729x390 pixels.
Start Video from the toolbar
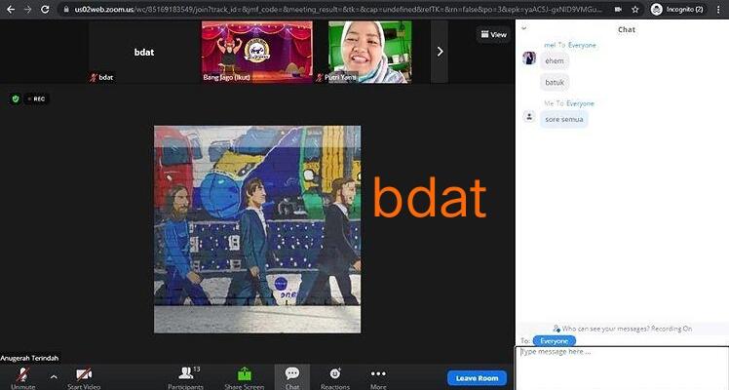84,378
